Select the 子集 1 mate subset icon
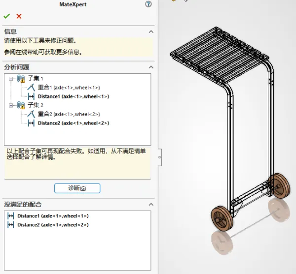This screenshot has width=296, height=274. pos(21,79)
